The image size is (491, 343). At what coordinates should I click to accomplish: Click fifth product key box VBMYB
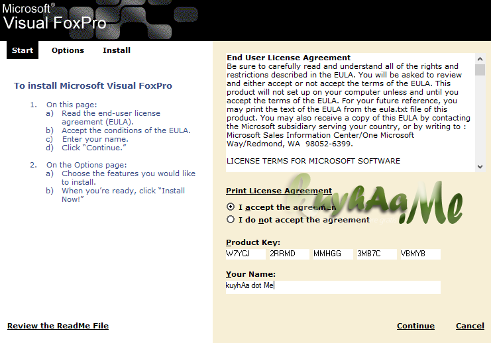(x=421, y=254)
